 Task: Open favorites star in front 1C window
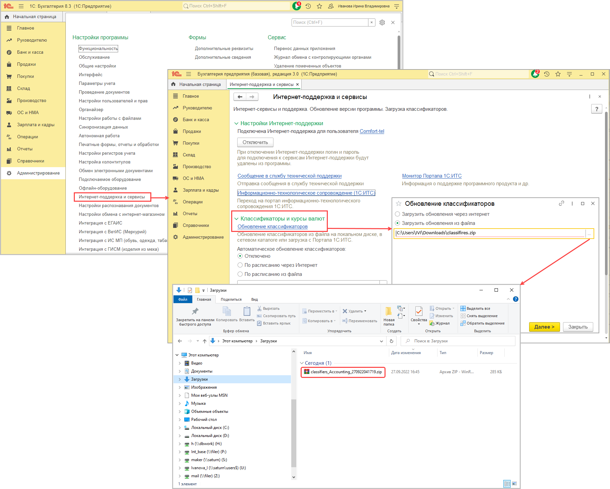(558, 74)
